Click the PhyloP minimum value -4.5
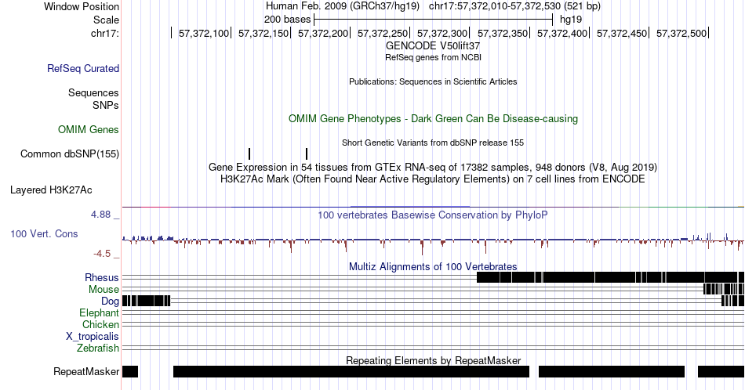745x390 pixels. [102, 254]
